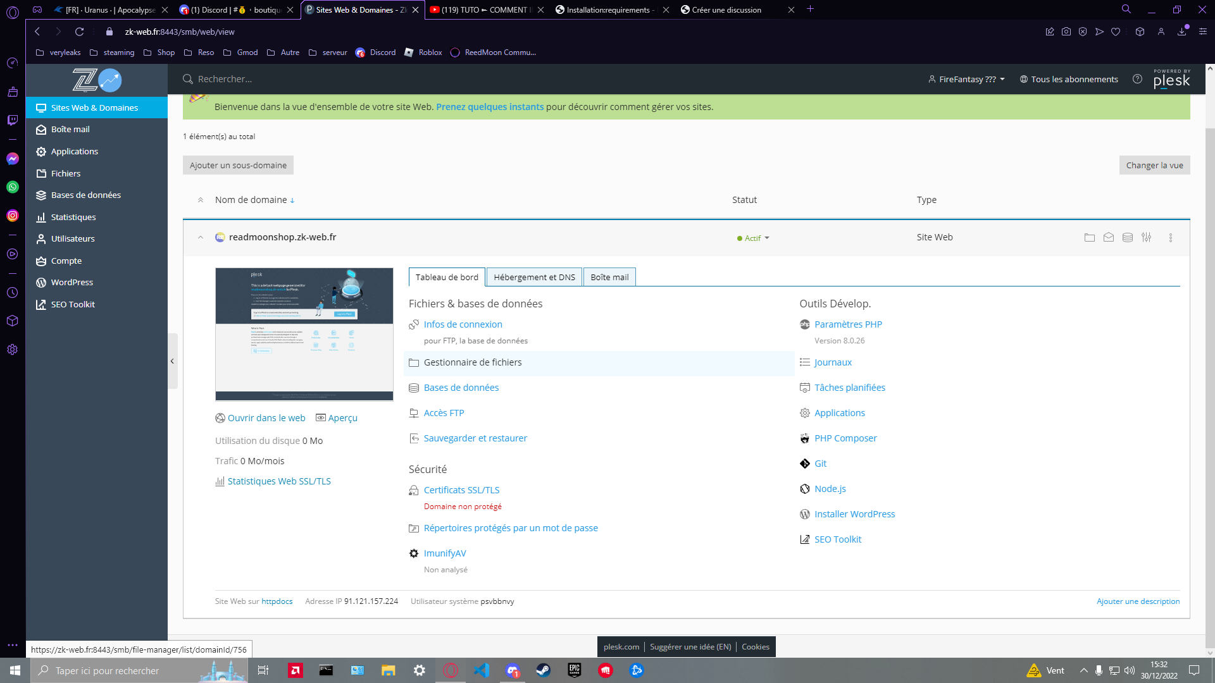Open Répertoires protégés par un mot de passe

[511, 528]
